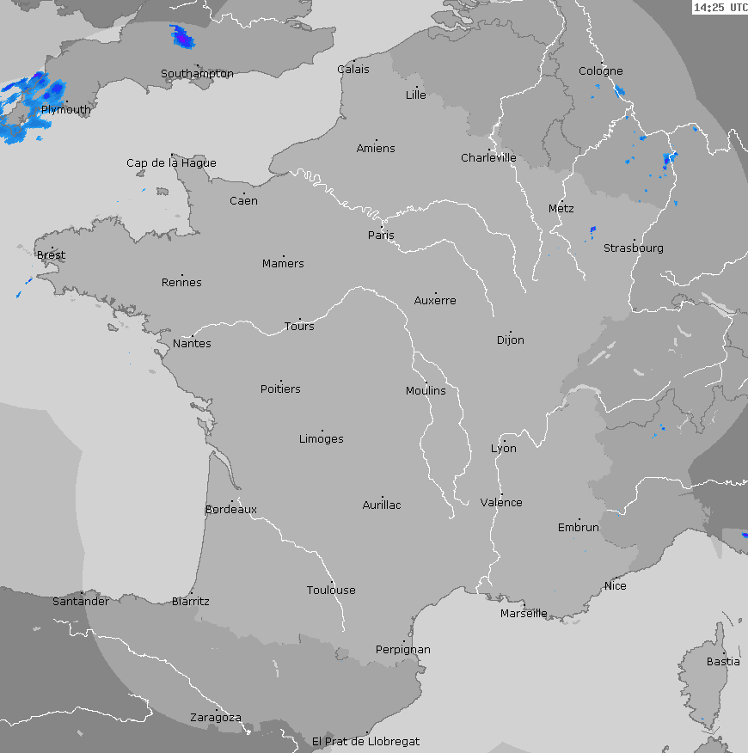Click the Paris city marker
Screen dimensions: 748x753
point(383,226)
